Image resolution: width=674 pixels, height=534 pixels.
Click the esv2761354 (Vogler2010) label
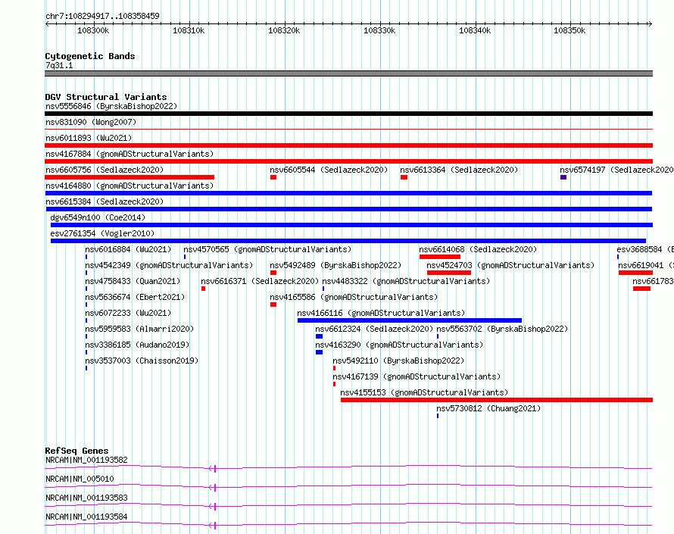coord(102,233)
